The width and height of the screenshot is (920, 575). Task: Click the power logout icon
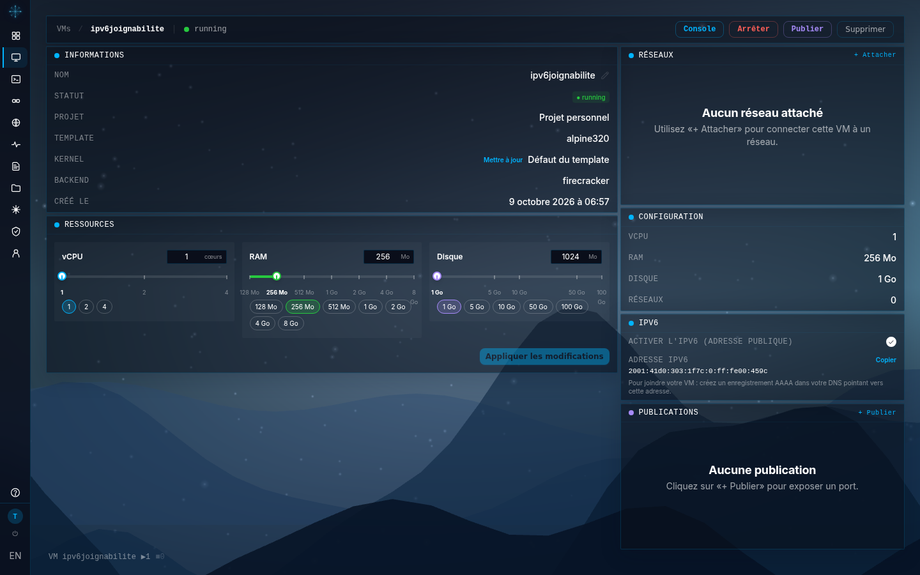click(15, 533)
